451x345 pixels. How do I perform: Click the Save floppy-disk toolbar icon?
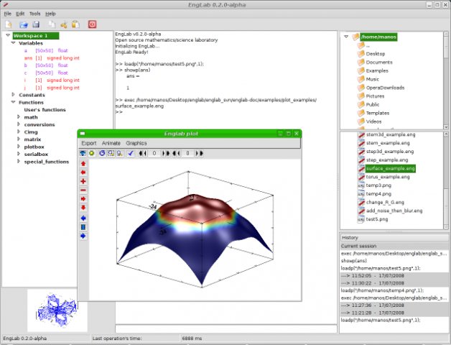click(x=36, y=24)
